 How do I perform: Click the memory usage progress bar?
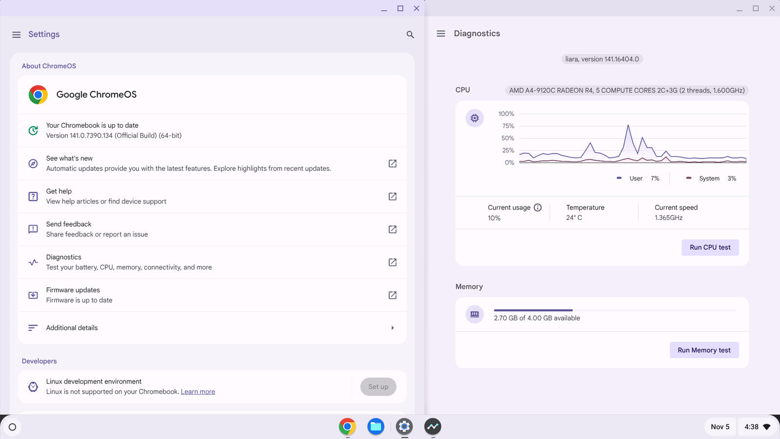[614, 310]
